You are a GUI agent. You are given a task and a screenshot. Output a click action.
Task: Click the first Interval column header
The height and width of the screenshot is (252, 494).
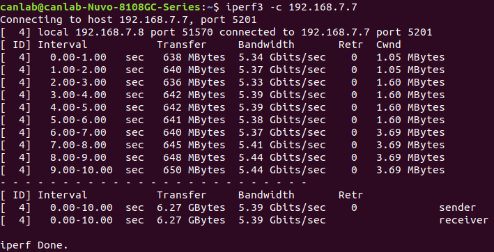[x=63, y=45]
